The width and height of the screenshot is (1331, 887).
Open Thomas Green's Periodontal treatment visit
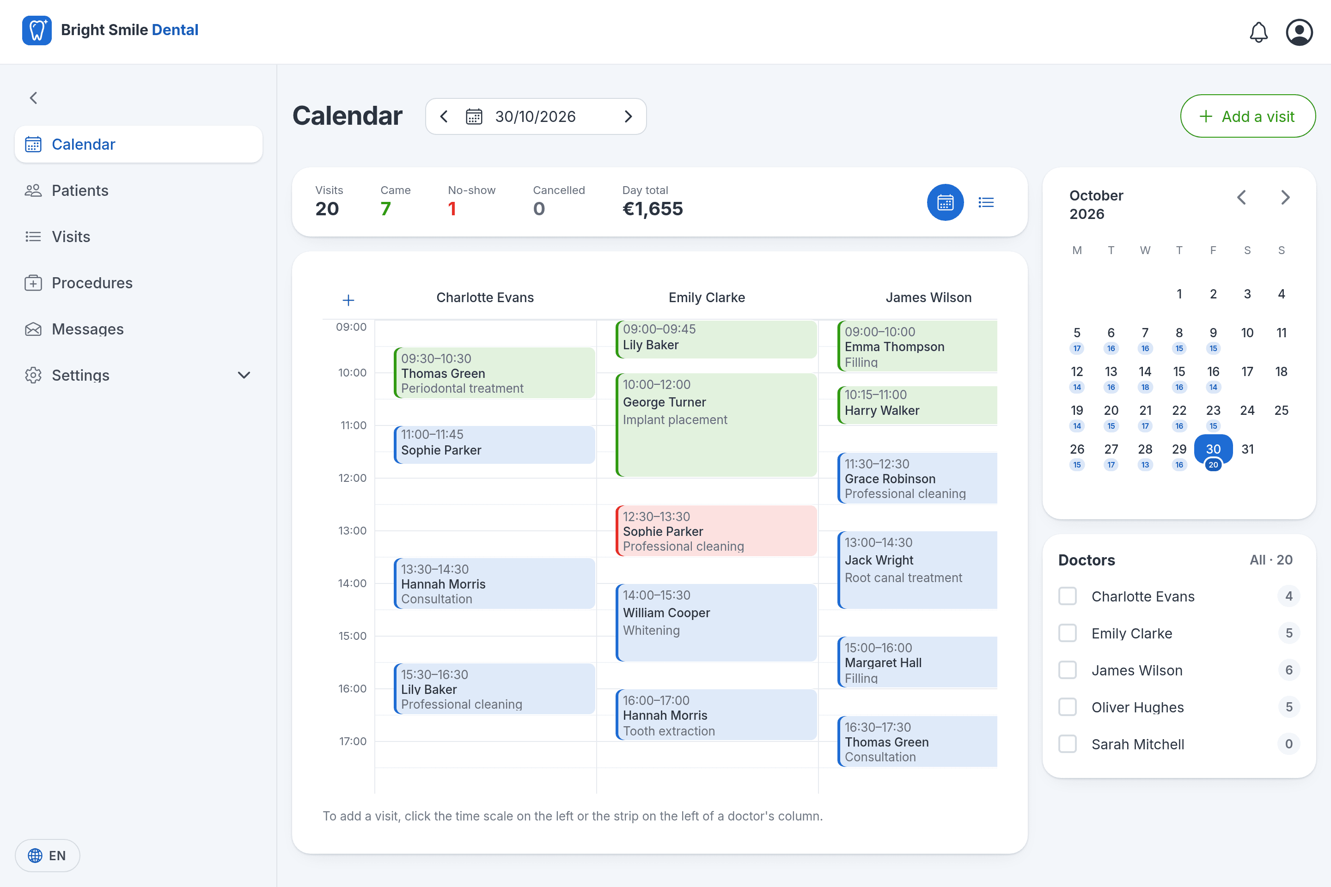(495, 373)
